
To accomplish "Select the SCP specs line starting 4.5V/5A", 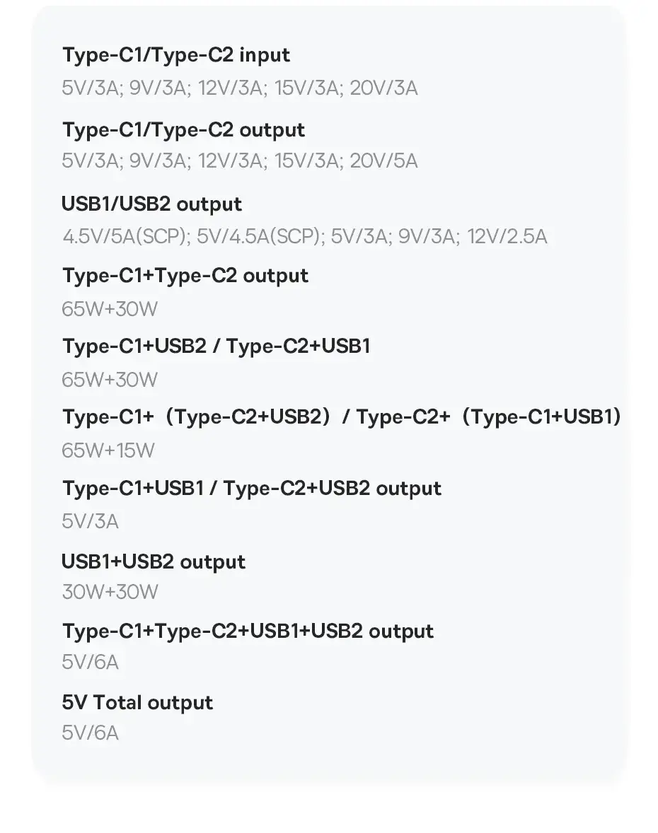I will coord(304,236).
